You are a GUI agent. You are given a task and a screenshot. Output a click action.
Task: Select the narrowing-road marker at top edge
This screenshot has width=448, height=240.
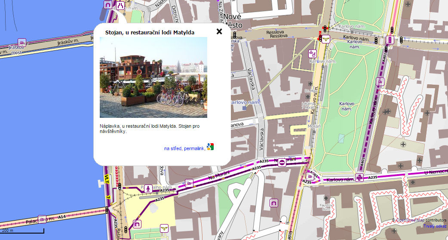pyautogui.click(x=120, y=5)
